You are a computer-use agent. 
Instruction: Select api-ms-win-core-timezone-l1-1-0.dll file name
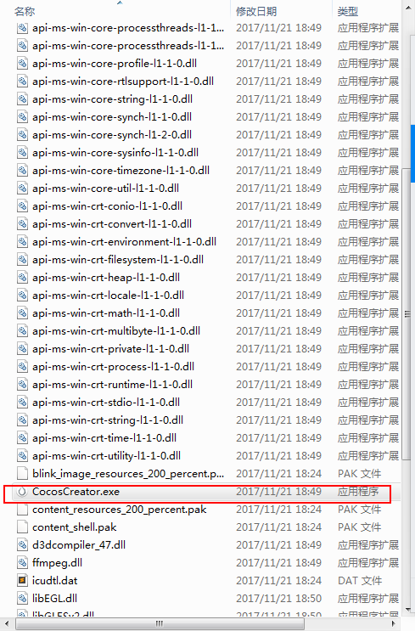point(121,170)
